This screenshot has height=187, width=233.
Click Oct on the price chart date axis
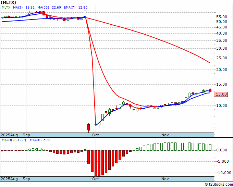pyautogui.click(x=96, y=135)
